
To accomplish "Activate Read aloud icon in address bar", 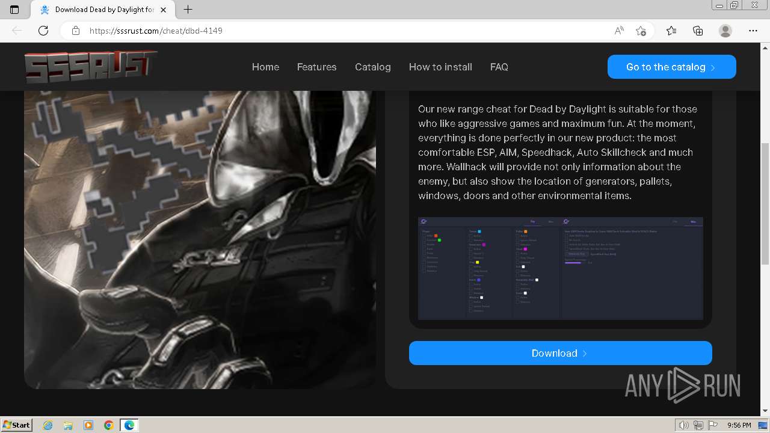I will pyautogui.click(x=619, y=31).
